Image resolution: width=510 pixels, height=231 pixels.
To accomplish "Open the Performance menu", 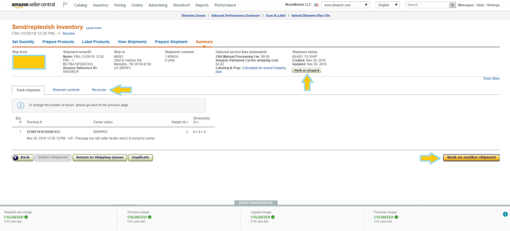I will (x=226, y=5).
